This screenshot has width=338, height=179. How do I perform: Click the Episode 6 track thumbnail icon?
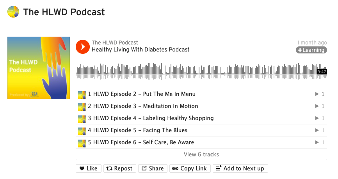(82, 143)
